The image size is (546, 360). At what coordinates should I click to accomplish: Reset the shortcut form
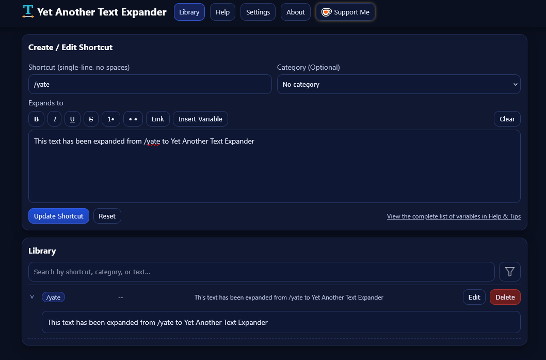pyautogui.click(x=107, y=216)
